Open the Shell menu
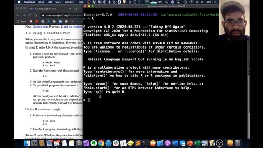Image resolution: width=263 pixels, height=148 pixels. click(41, 2)
